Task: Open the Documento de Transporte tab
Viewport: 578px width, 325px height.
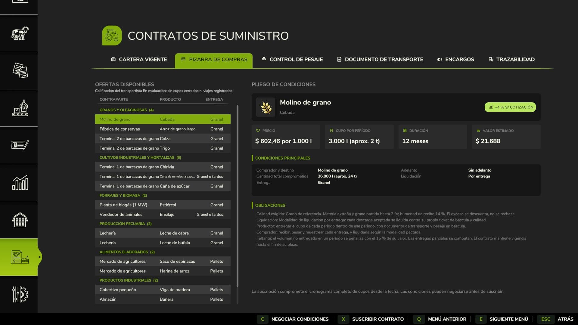Action: [x=380, y=60]
